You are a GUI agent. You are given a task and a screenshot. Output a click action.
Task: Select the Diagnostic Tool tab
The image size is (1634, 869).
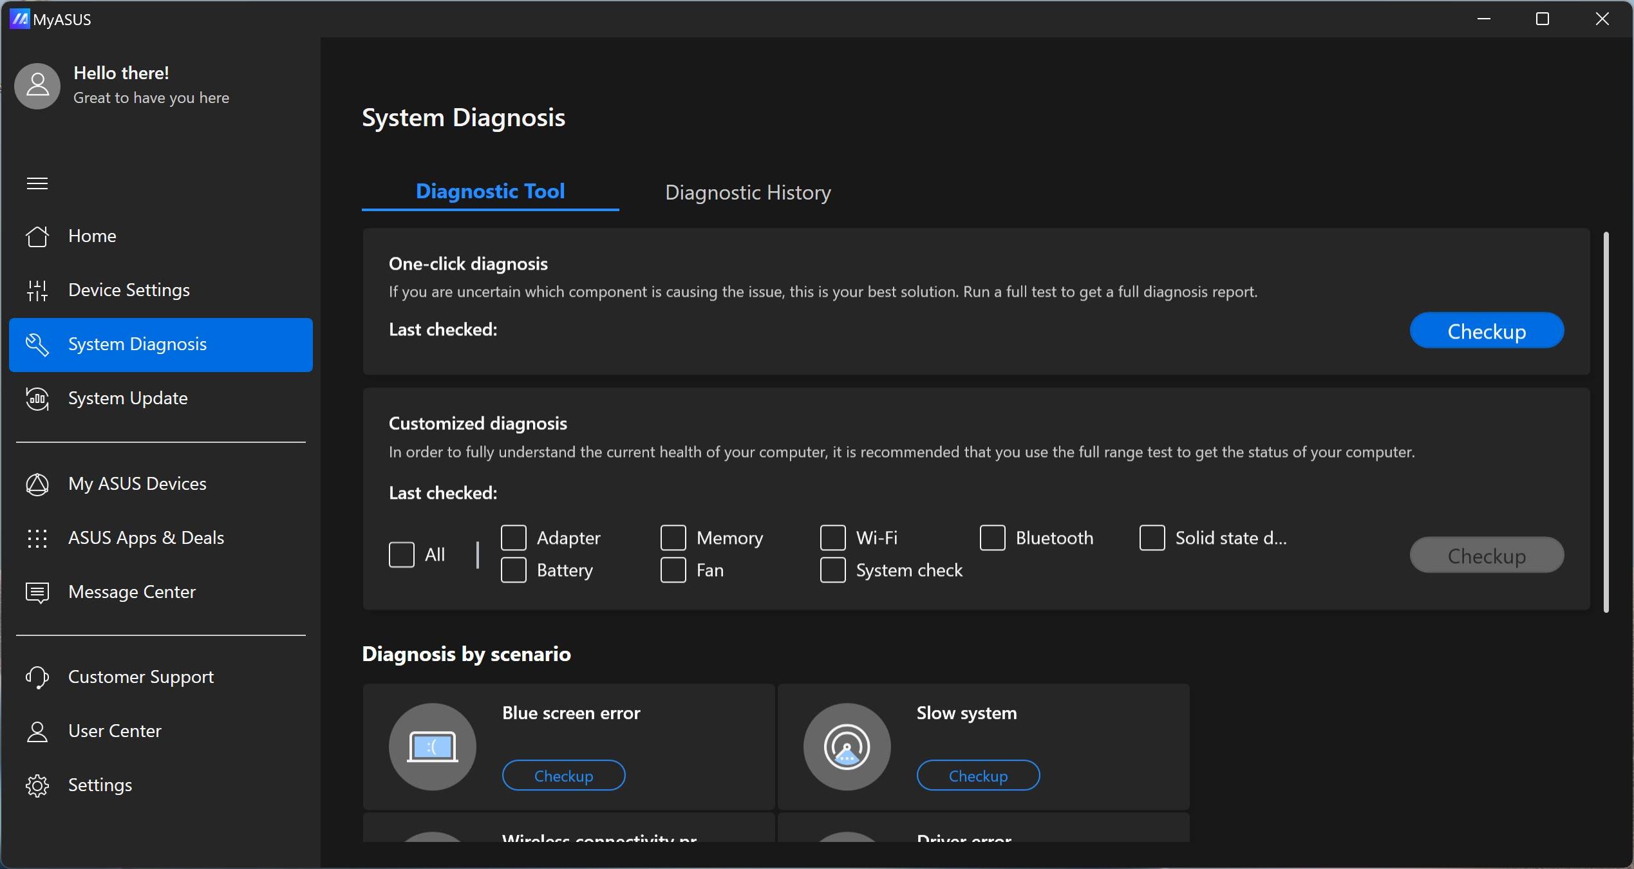tap(490, 191)
